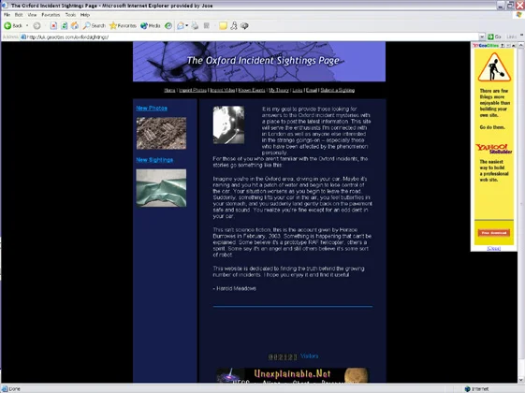Image resolution: width=525 pixels, height=393 pixels.
Task: Click the Oxford Incident Sightings Page banner
Action: pos(259,62)
